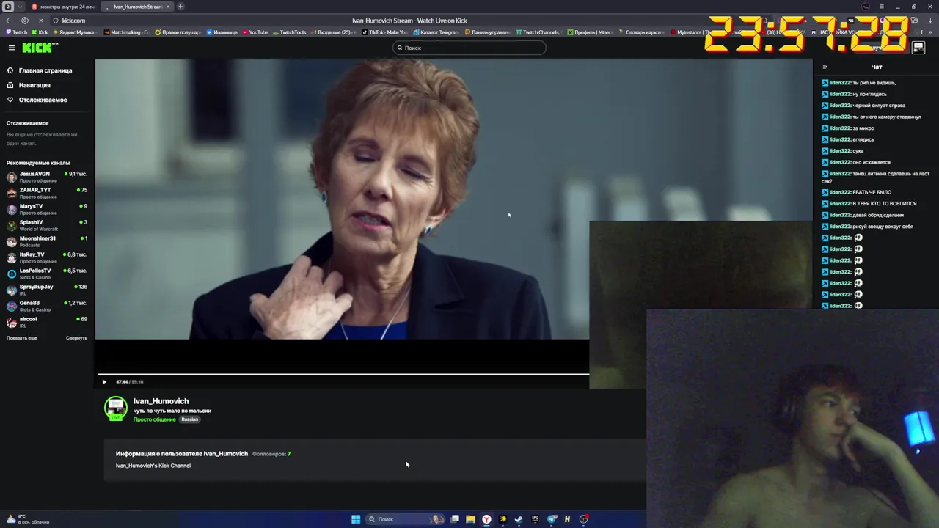Stop loading the page (X icon)
This screenshot has width=939, height=528.
[x=41, y=21]
